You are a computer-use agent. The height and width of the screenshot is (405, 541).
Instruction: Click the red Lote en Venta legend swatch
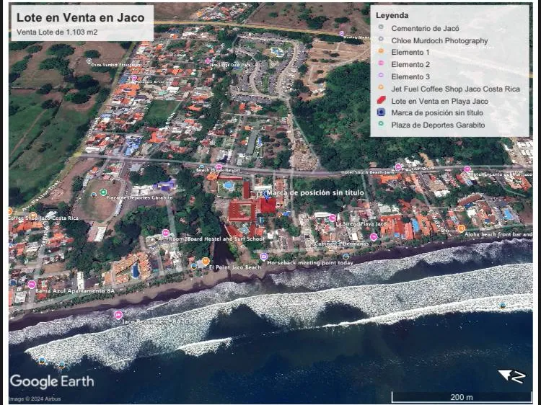pyautogui.click(x=380, y=101)
